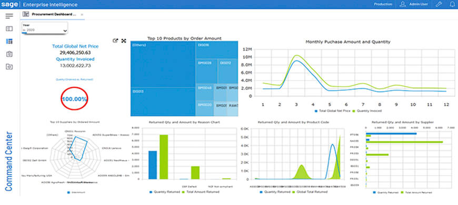Click the Command Center vertical label
The height and width of the screenshot is (205, 458).
9,161
